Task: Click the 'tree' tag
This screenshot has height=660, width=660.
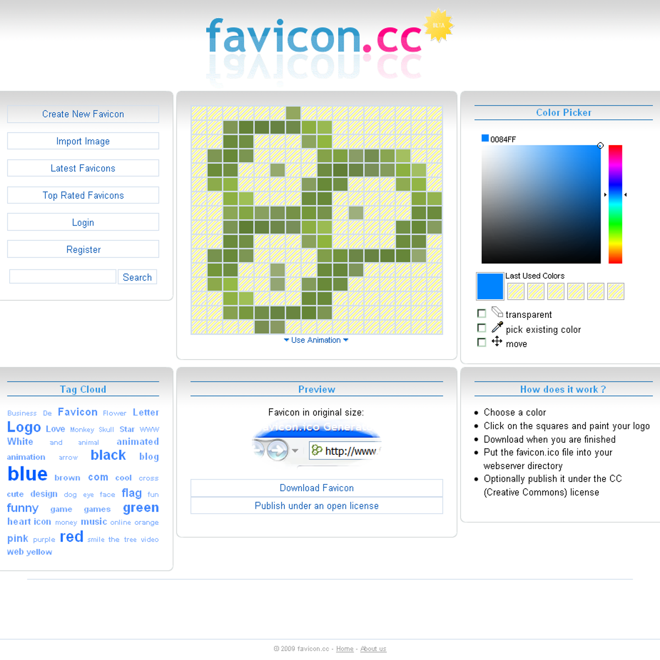Action: (130, 540)
